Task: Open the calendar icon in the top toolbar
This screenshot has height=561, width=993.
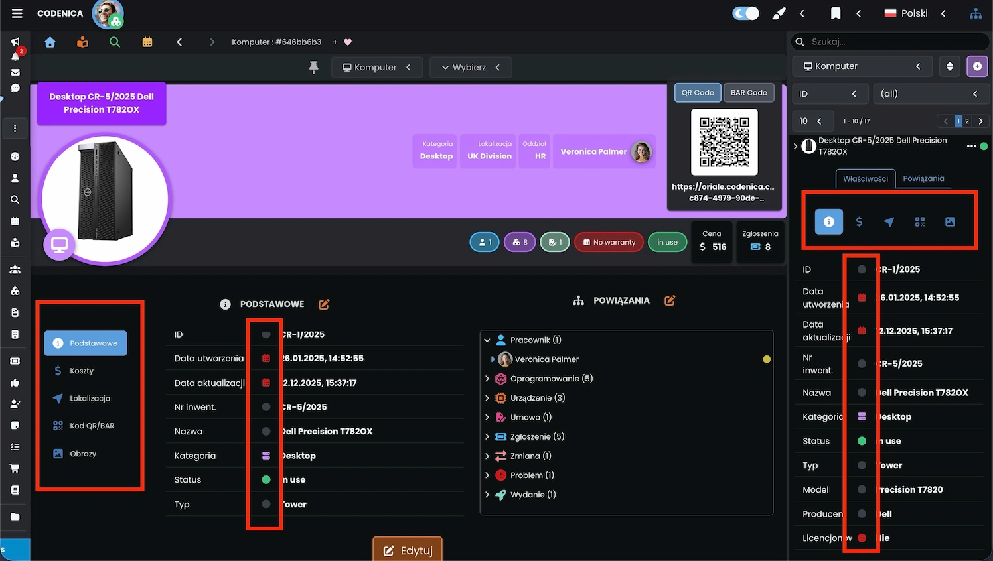Action: tap(147, 42)
